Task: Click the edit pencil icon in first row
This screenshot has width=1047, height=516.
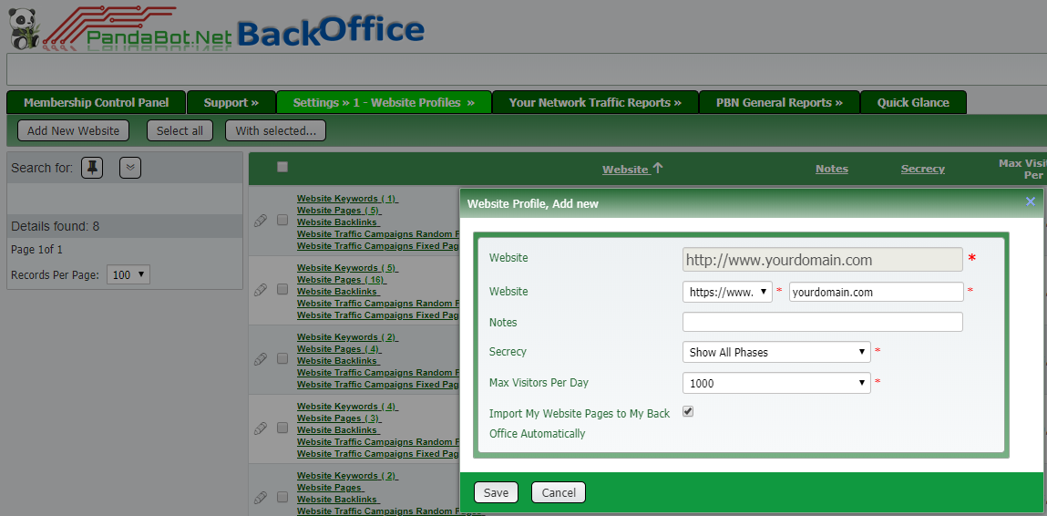Action: (261, 220)
